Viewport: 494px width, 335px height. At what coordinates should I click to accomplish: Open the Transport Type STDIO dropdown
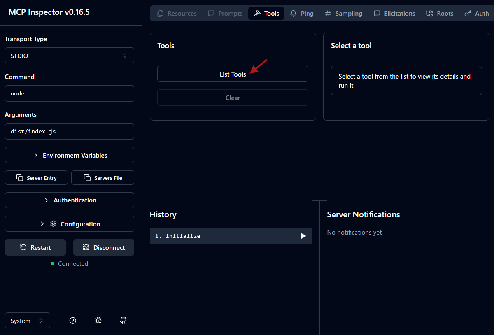[70, 56]
